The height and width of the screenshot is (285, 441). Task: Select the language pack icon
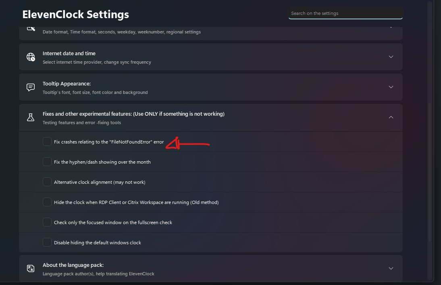[31, 268]
